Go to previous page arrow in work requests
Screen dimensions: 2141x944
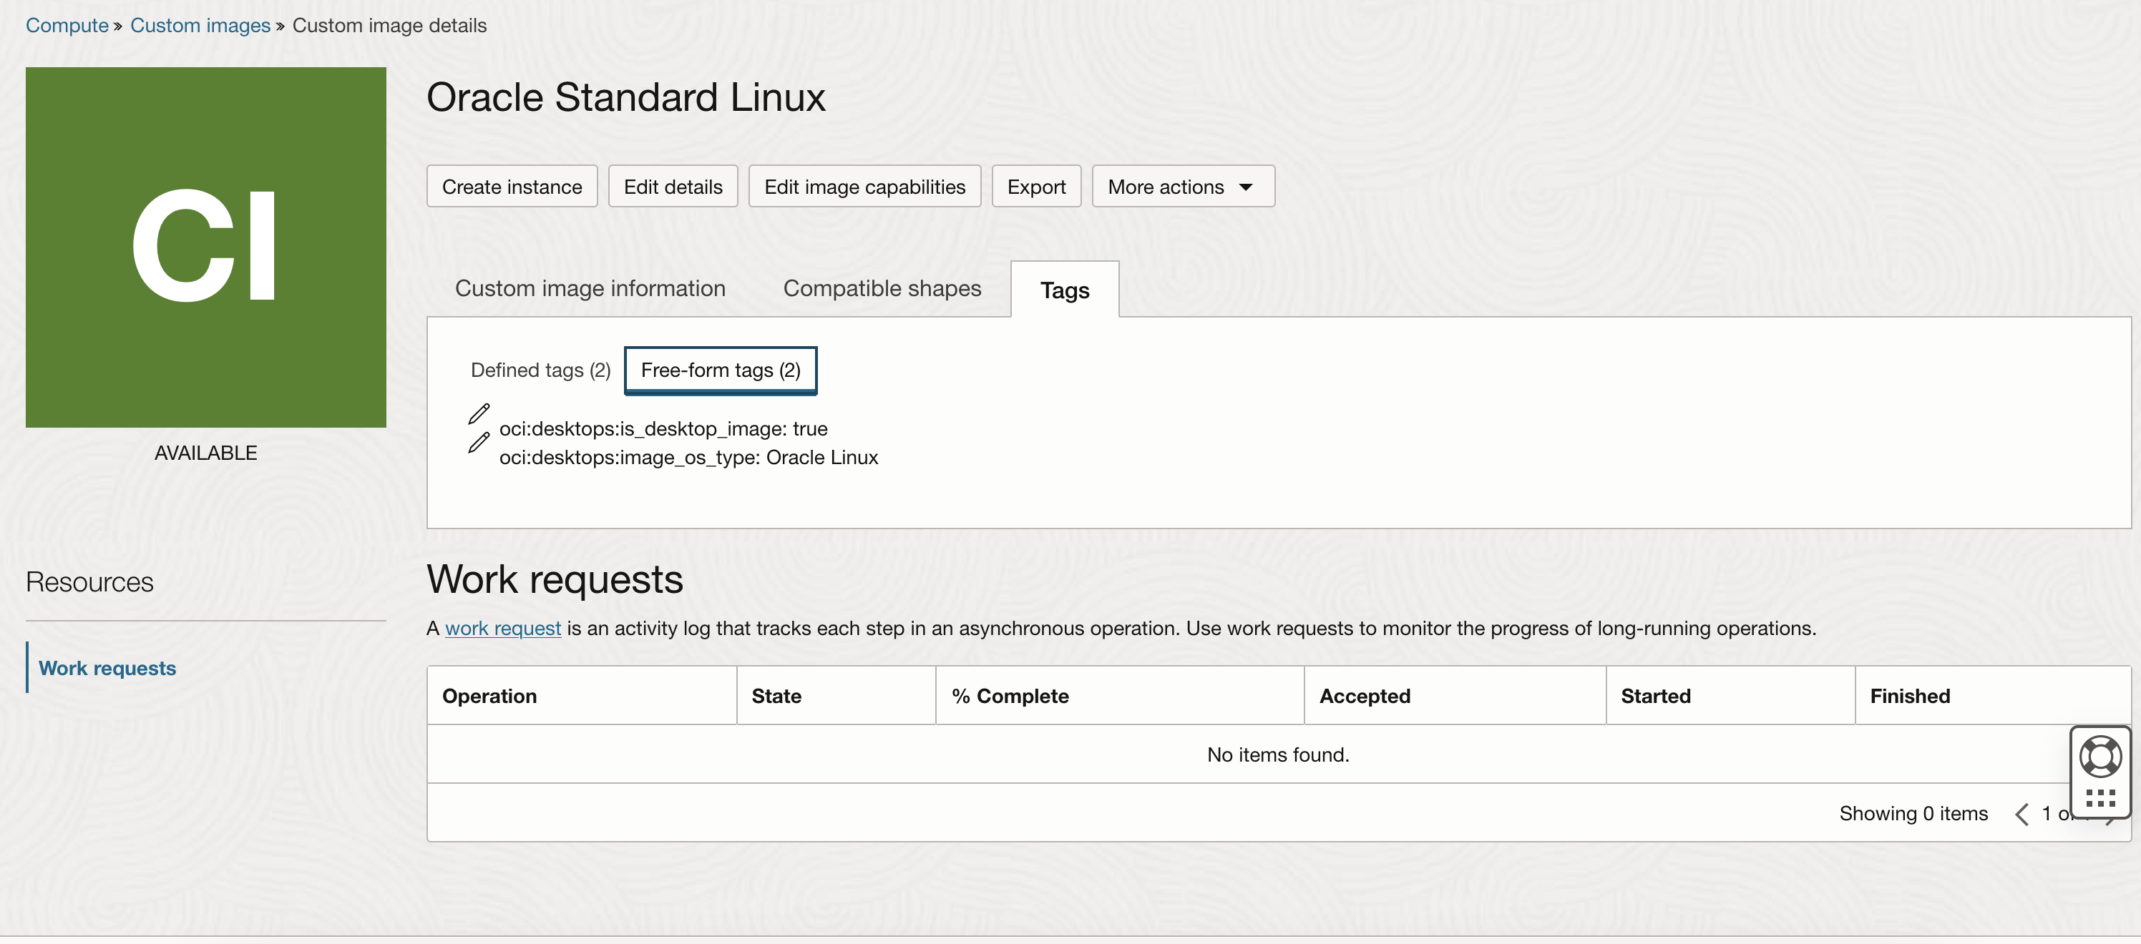(x=2022, y=815)
